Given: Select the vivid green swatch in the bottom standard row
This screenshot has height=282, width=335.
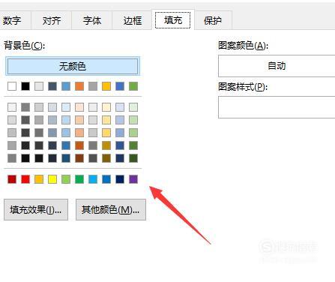Looking at the screenshot, I should (79, 179).
